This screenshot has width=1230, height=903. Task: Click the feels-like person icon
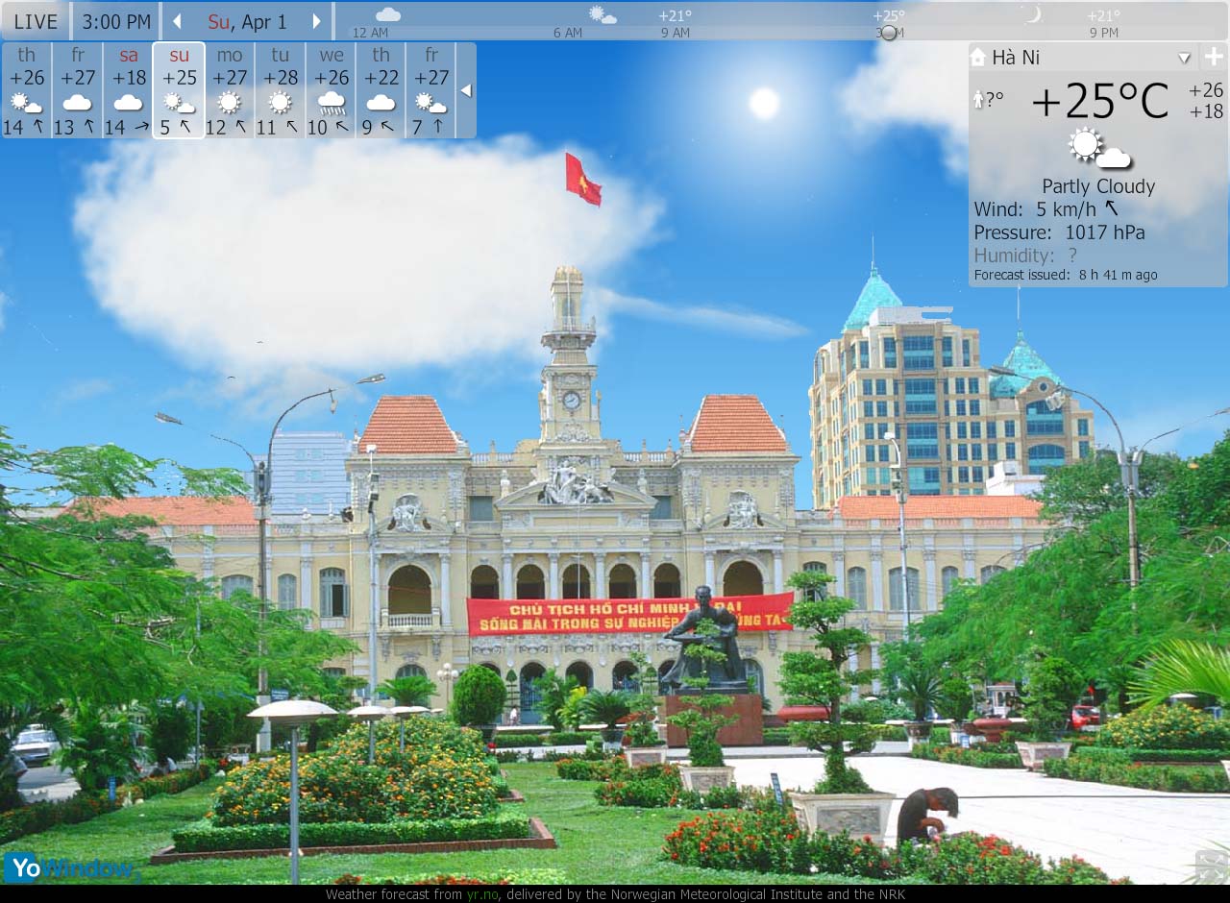click(979, 99)
